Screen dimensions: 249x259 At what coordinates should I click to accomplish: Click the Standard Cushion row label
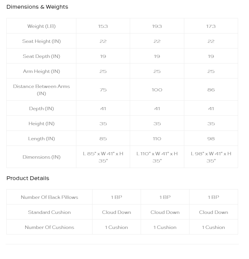coord(49,212)
